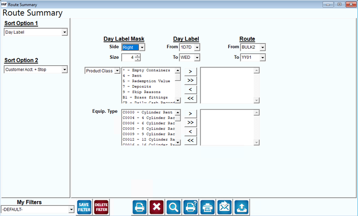Click the selected Product Class box scrollbar down arrow
Screen dimensions: 358x216
coord(256,100)
